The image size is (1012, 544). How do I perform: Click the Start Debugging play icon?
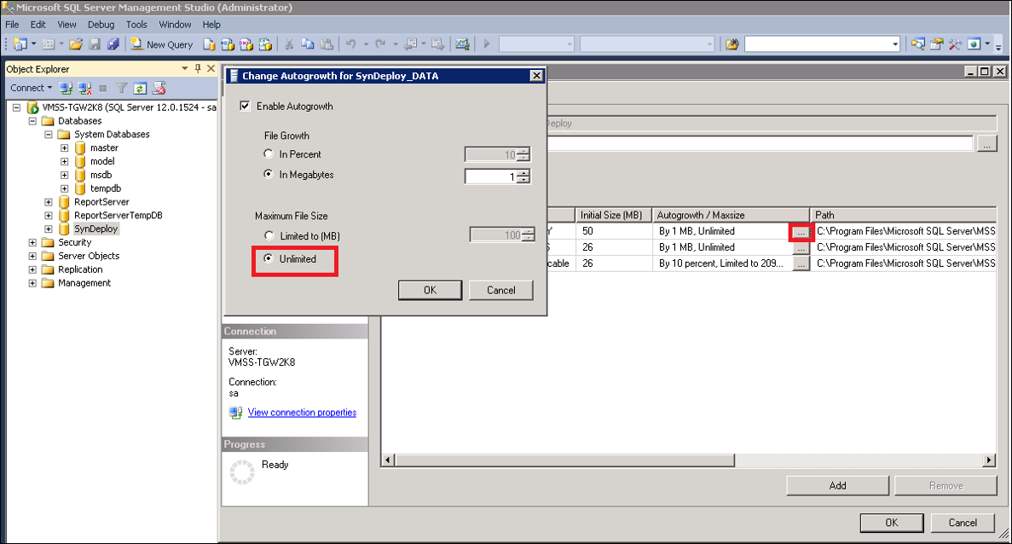click(x=487, y=43)
